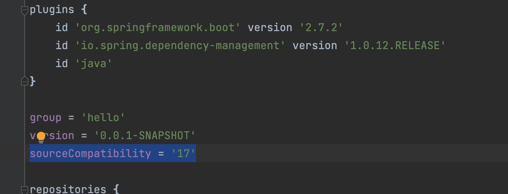Click the highlighted sourceCompatibility property
The height and width of the screenshot is (194, 508).
click(x=90, y=153)
